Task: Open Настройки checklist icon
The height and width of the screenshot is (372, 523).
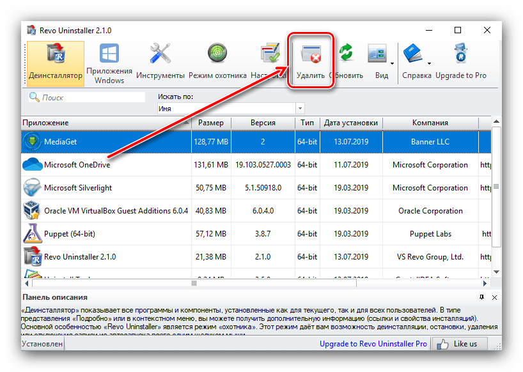Action: tap(270, 52)
